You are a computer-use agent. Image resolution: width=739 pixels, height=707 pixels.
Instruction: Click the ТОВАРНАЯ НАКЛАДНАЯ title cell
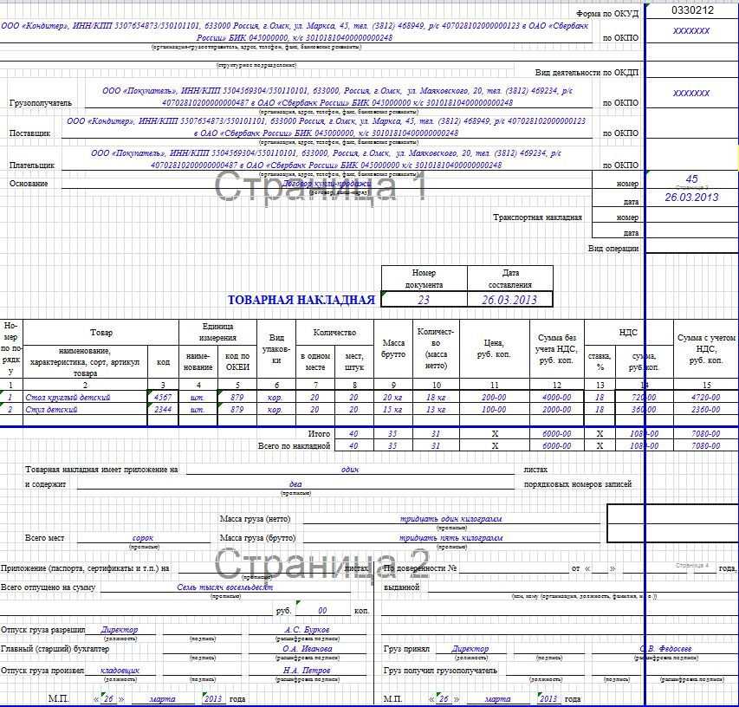point(301,300)
